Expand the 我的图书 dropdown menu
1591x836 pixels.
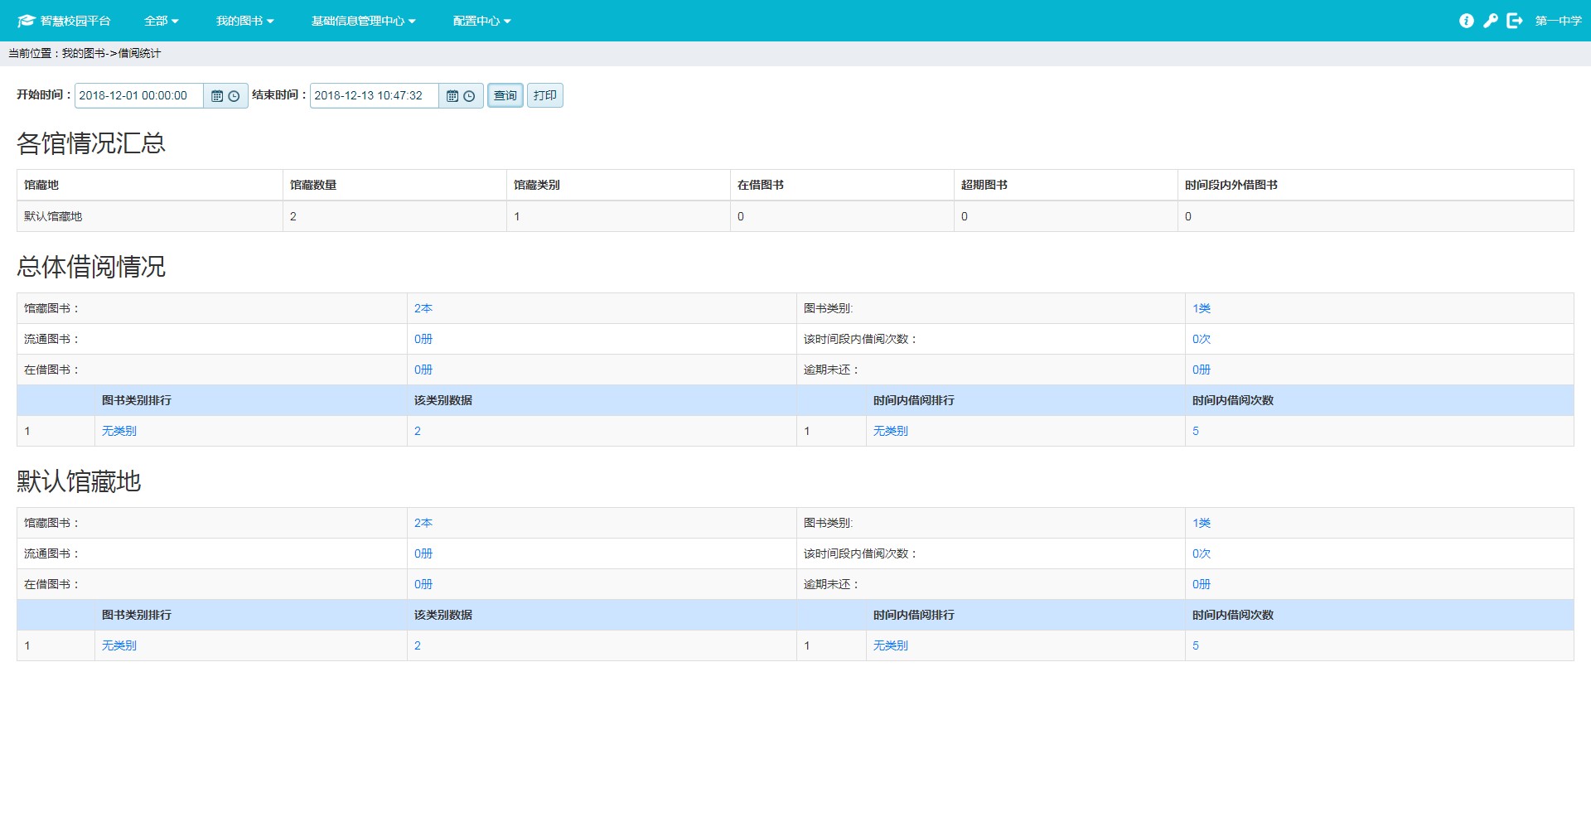tap(244, 21)
